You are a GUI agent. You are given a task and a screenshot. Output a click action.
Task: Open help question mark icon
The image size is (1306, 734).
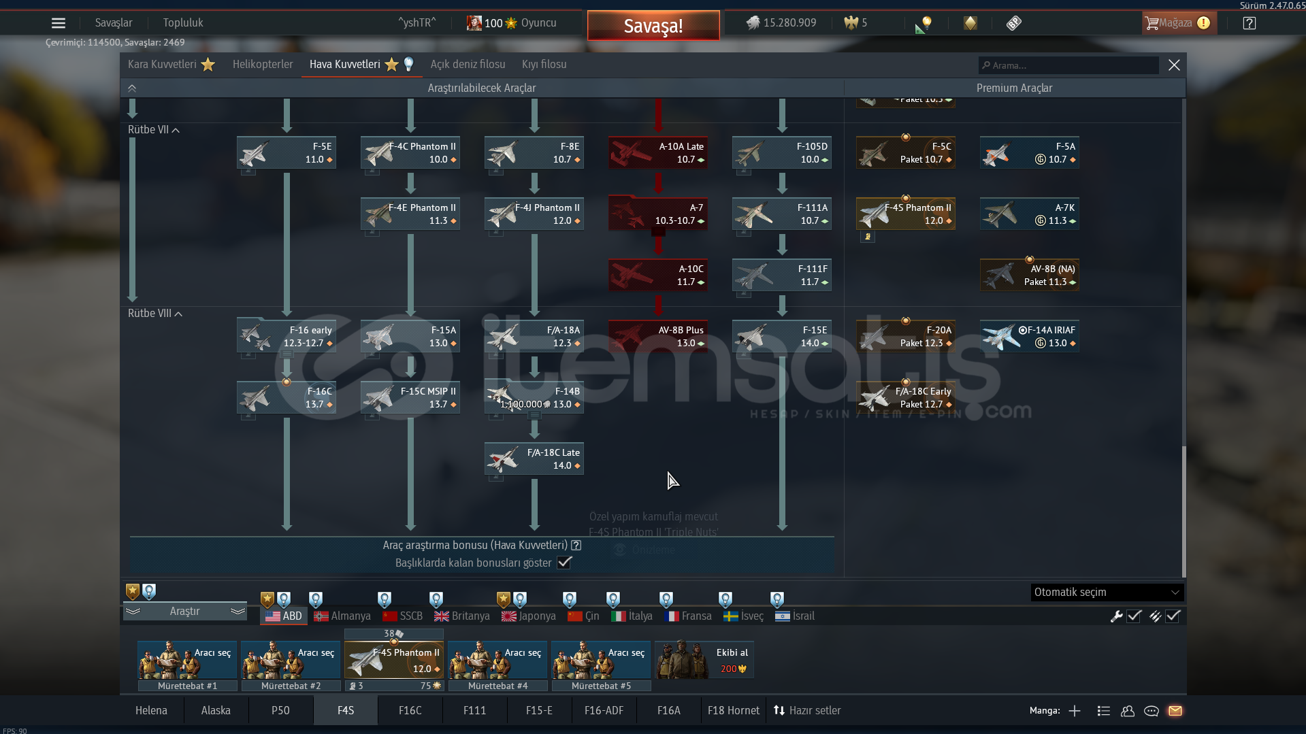pos(1249,23)
